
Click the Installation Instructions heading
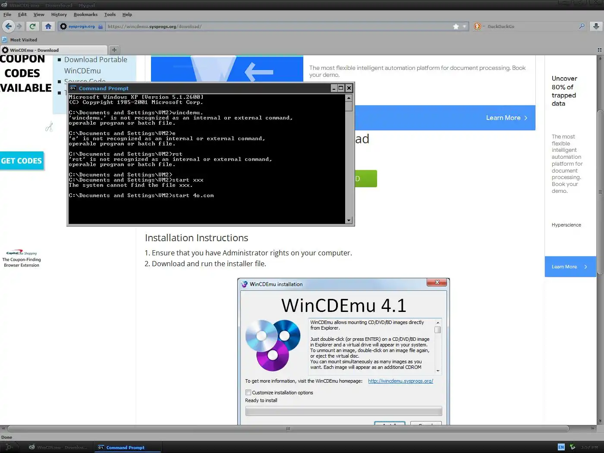point(196,238)
